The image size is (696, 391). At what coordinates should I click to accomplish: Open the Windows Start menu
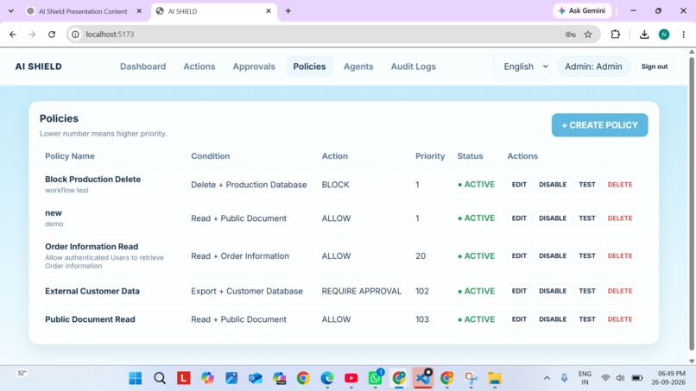[x=136, y=378]
